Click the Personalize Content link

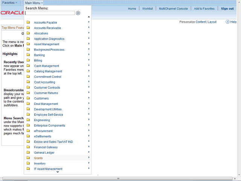coord(192,22)
